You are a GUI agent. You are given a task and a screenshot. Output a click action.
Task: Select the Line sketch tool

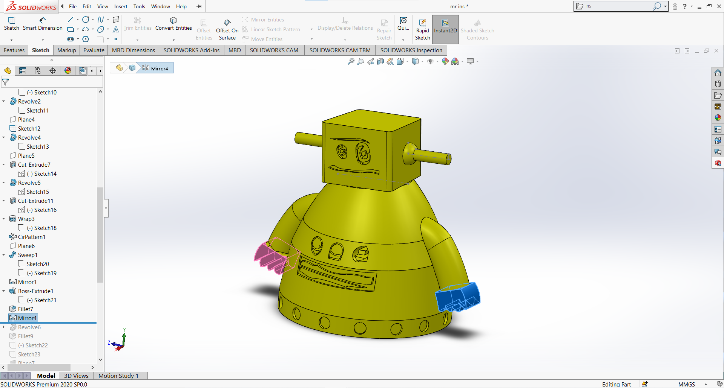coord(71,20)
